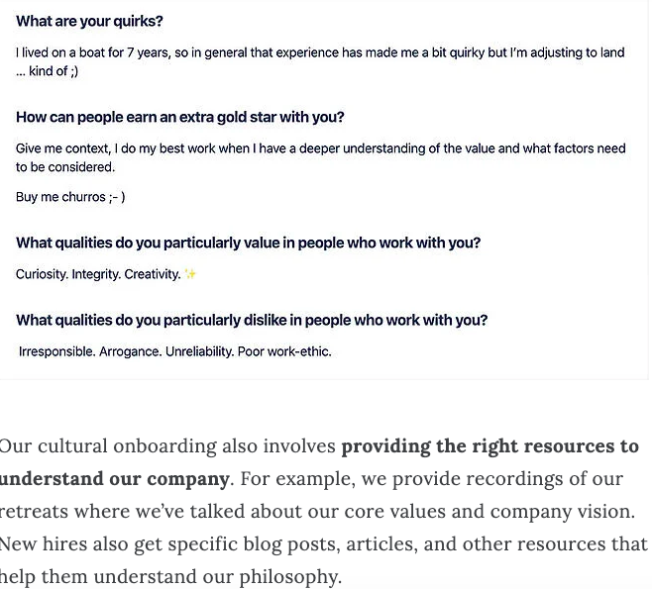Image resolution: width=652 pixels, height=589 pixels.
Task: Click the 'Buy me churros' line
Action: pyautogui.click(x=70, y=197)
